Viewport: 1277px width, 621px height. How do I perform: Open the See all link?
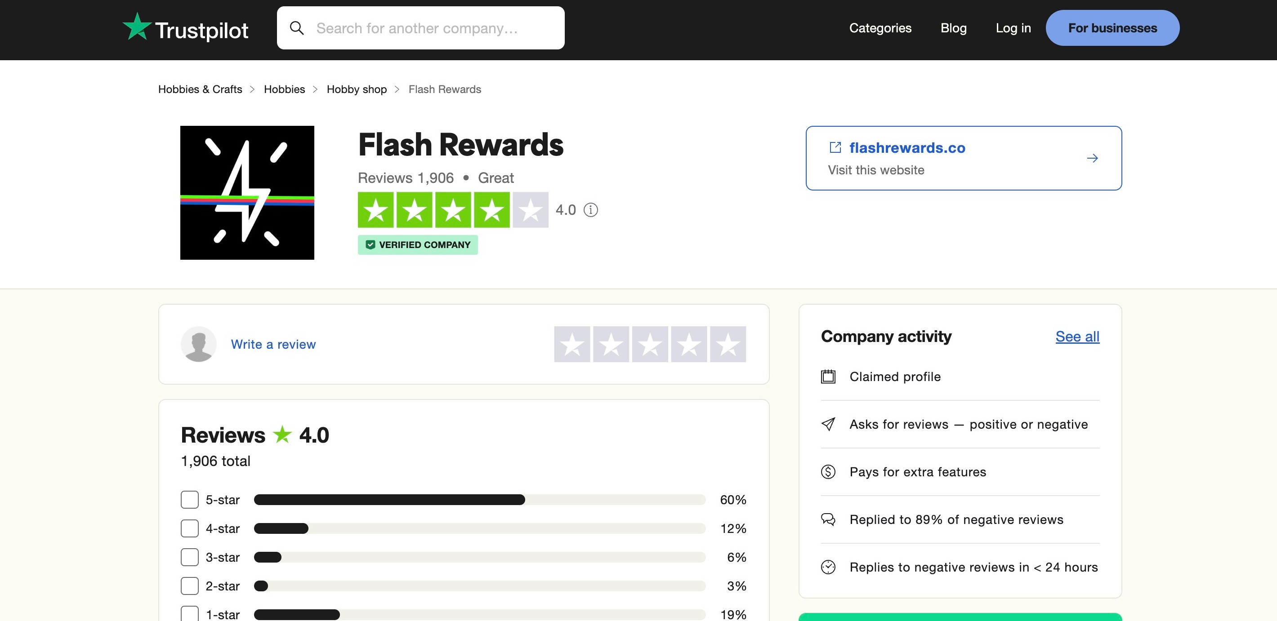coord(1077,337)
